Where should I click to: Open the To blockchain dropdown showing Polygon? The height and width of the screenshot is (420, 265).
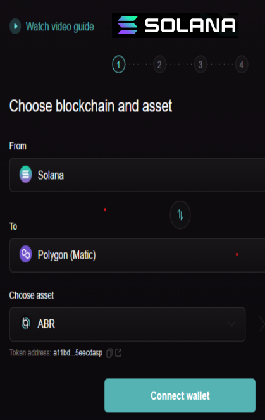[137, 256]
